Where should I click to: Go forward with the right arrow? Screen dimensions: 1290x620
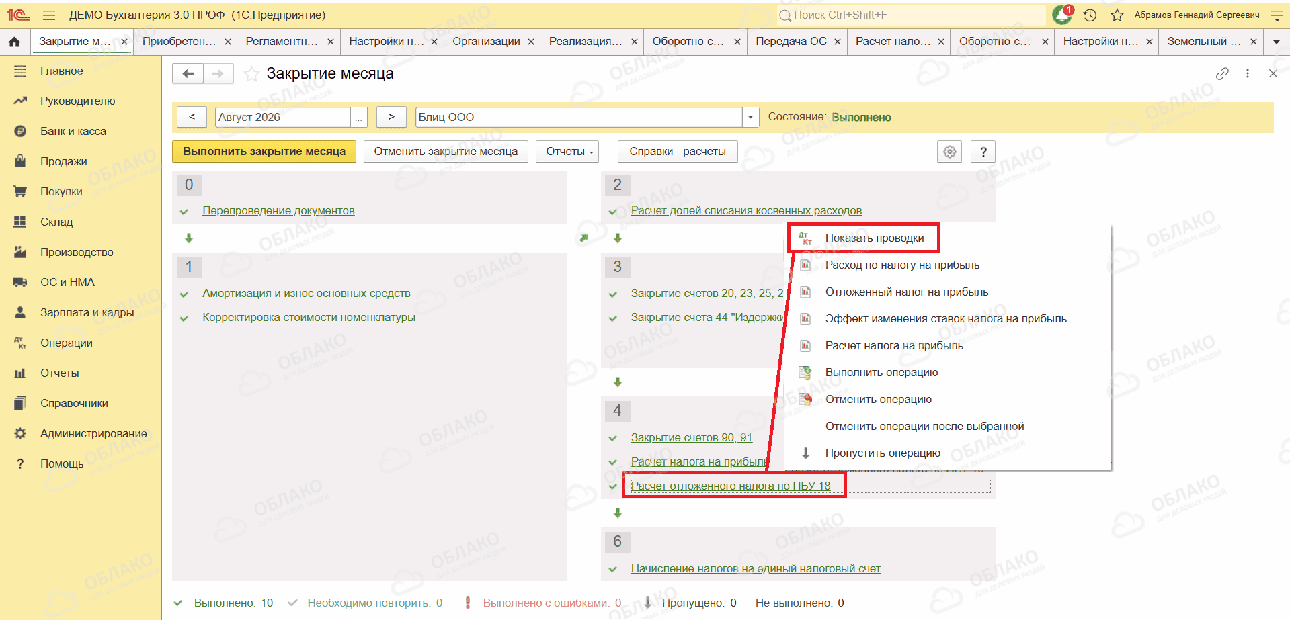[x=218, y=73]
